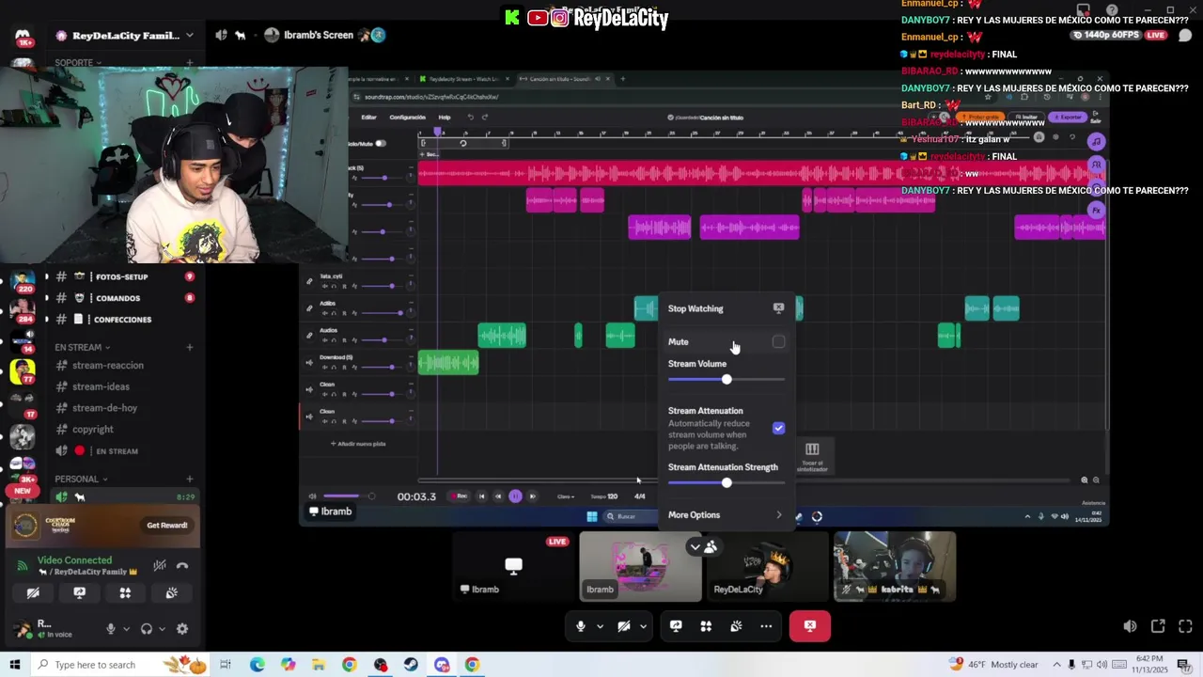Screen dimensions: 1203x677
Task: Open the Help menu in Soundtrap
Action: pos(445,118)
